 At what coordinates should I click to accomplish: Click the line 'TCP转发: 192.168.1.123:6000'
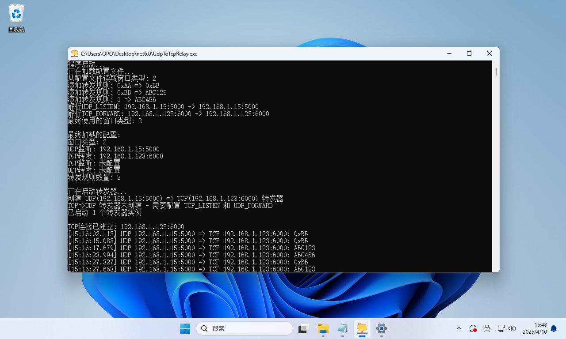pos(115,156)
